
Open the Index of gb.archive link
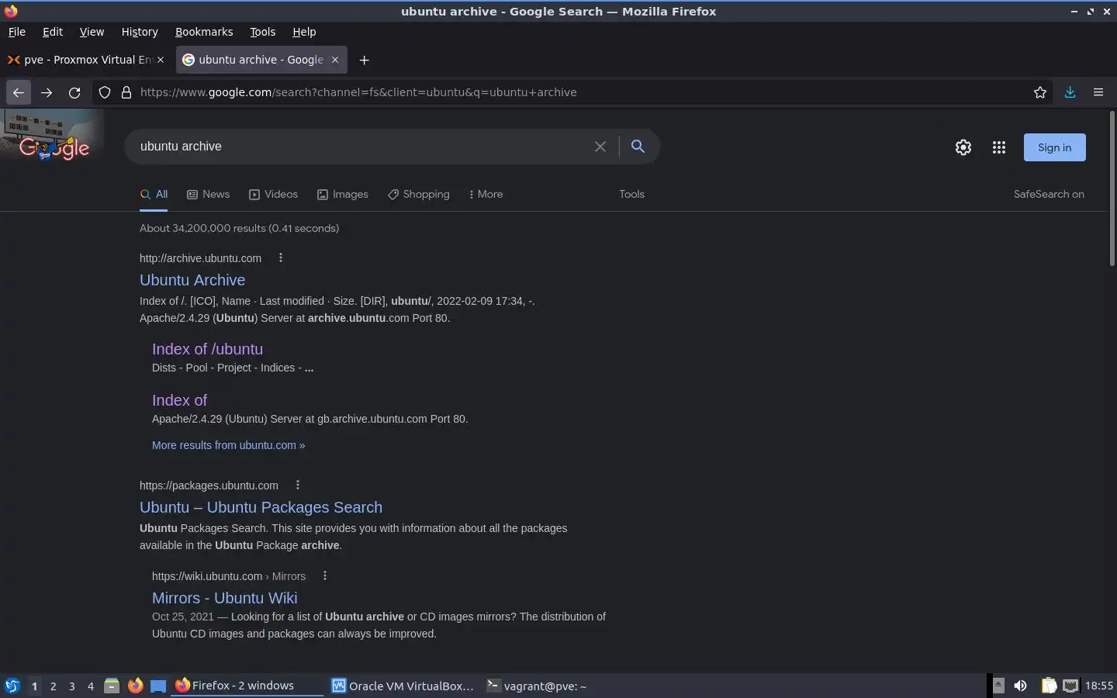coord(179,400)
